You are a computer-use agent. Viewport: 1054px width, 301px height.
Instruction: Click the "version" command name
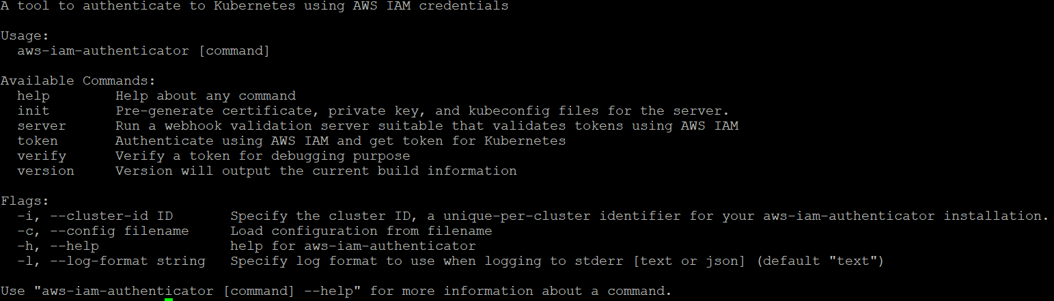tap(46, 171)
